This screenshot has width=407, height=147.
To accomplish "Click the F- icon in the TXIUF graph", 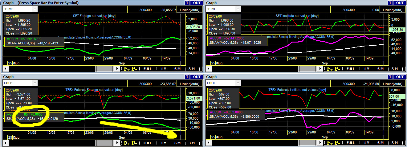I will pyautogui.click(x=134, y=143).
